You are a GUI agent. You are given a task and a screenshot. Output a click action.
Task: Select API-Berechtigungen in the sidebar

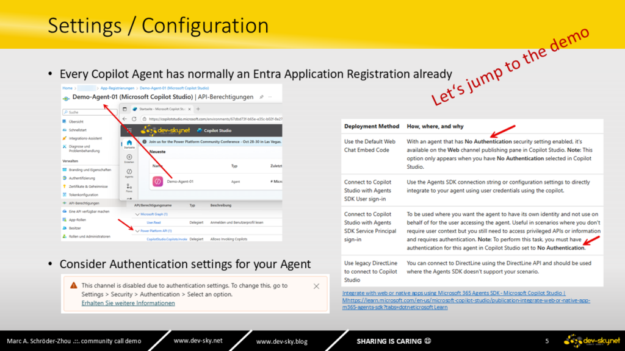pyautogui.click(x=84, y=204)
